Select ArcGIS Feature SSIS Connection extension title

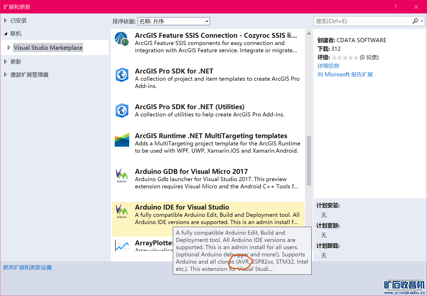(216, 35)
